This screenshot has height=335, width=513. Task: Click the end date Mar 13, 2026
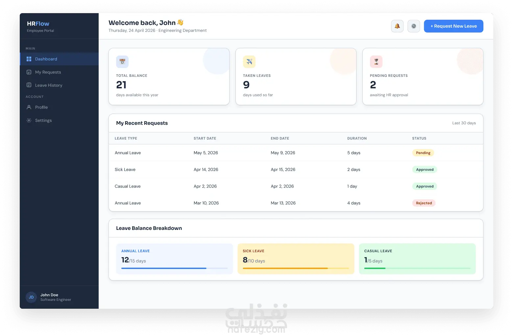283,203
